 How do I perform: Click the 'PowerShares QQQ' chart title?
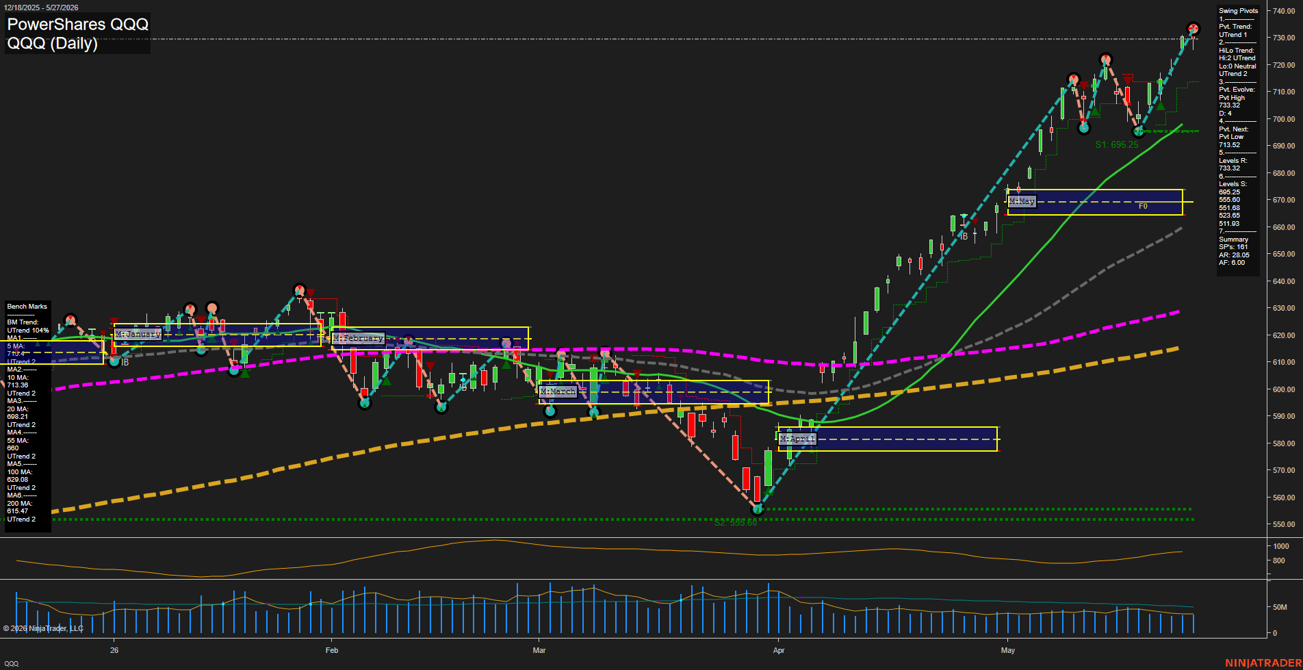(x=77, y=25)
